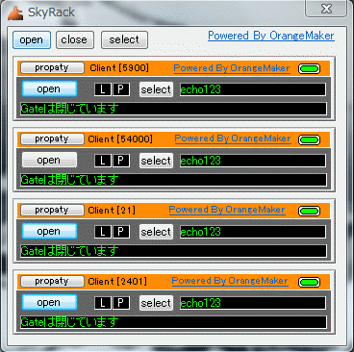
Task: Click the Client [21] label
Action: (112, 211)
